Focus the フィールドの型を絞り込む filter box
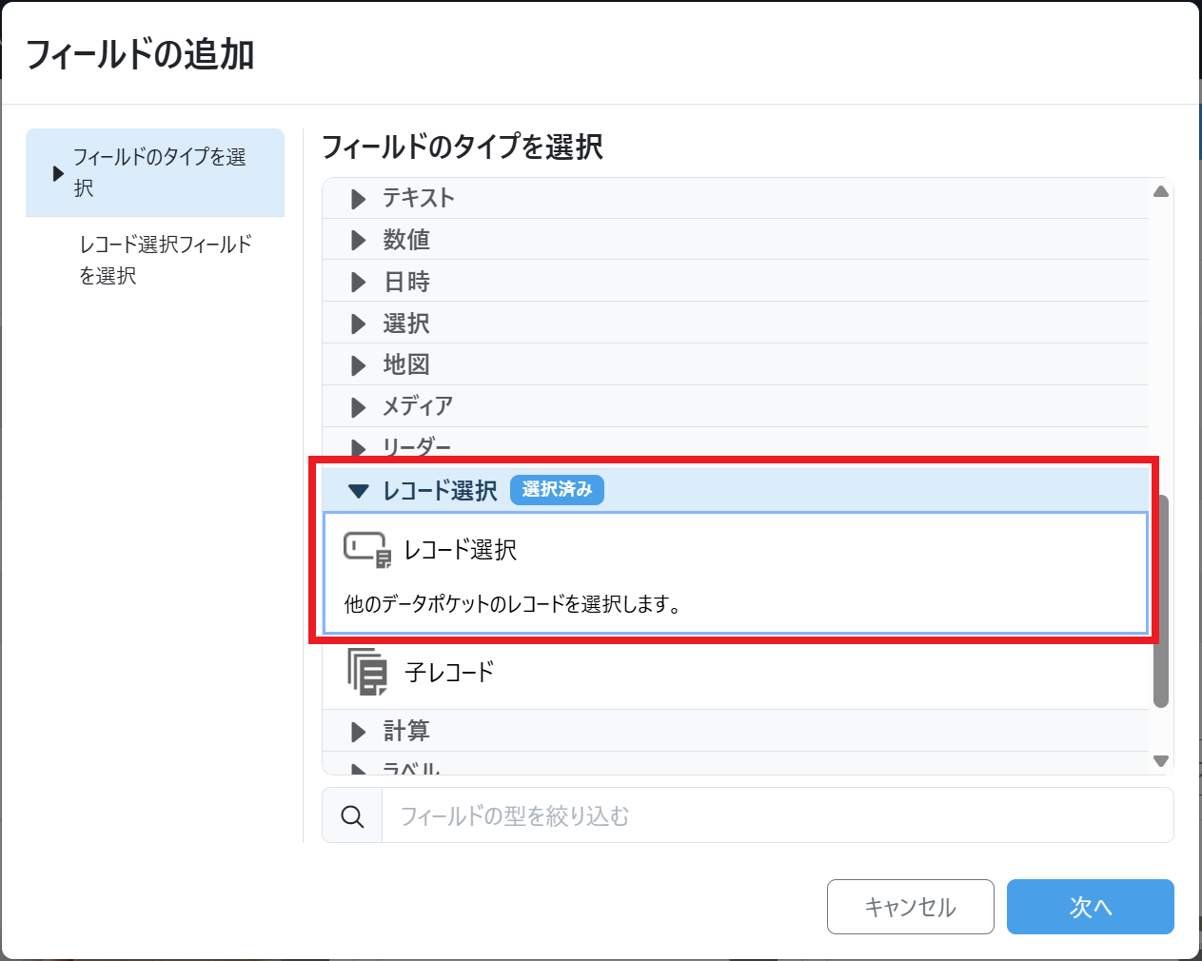This screenshot has width=1202, height=961. coord(776,816)
